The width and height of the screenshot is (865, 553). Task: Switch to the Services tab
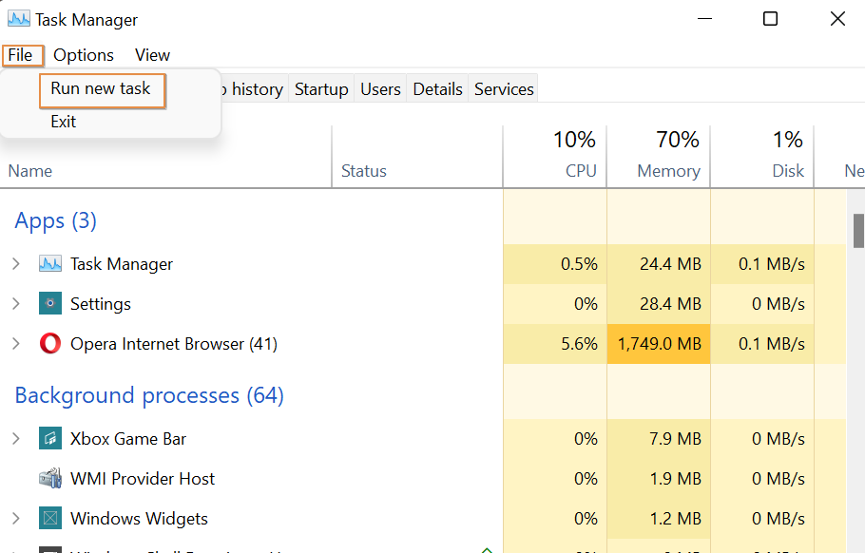(x=503, y=88)
